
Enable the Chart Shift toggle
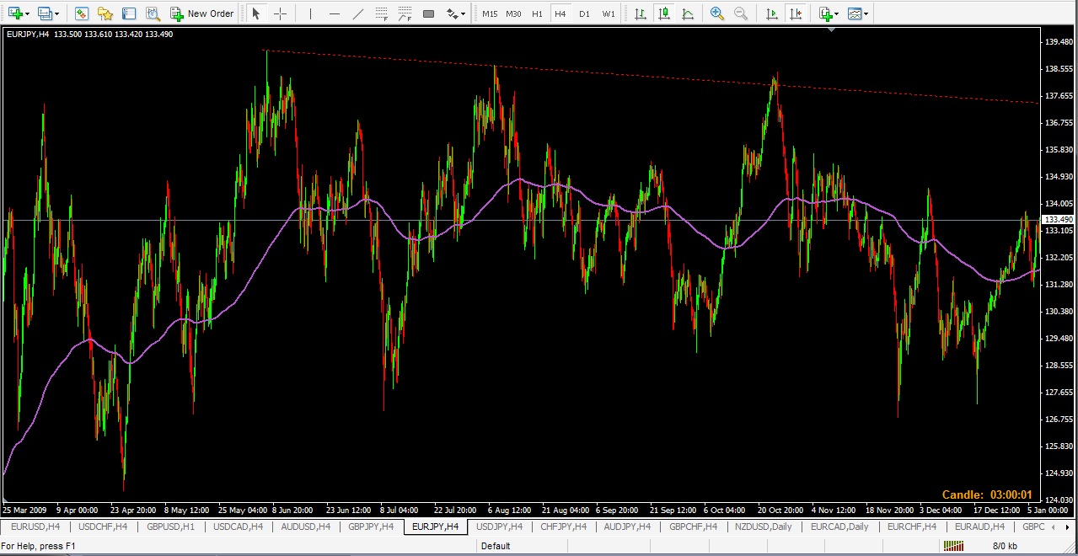pos(795,13)
